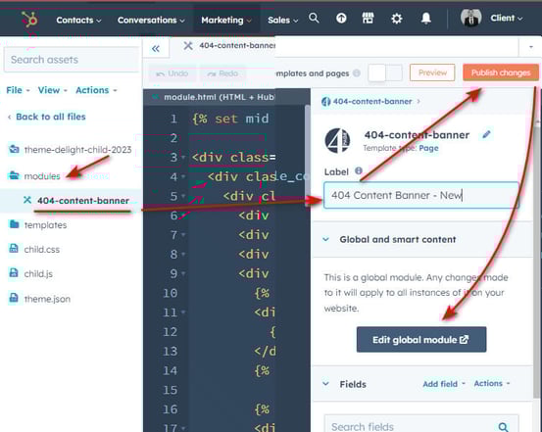Click the child.css file icon
This screenshot has height=432, width=542.
[14, 249]
